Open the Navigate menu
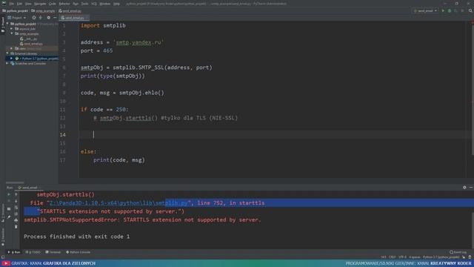 [x=40, y=4]
